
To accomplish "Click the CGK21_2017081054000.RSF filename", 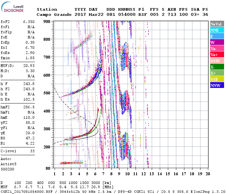I will (x=27, y=192).
